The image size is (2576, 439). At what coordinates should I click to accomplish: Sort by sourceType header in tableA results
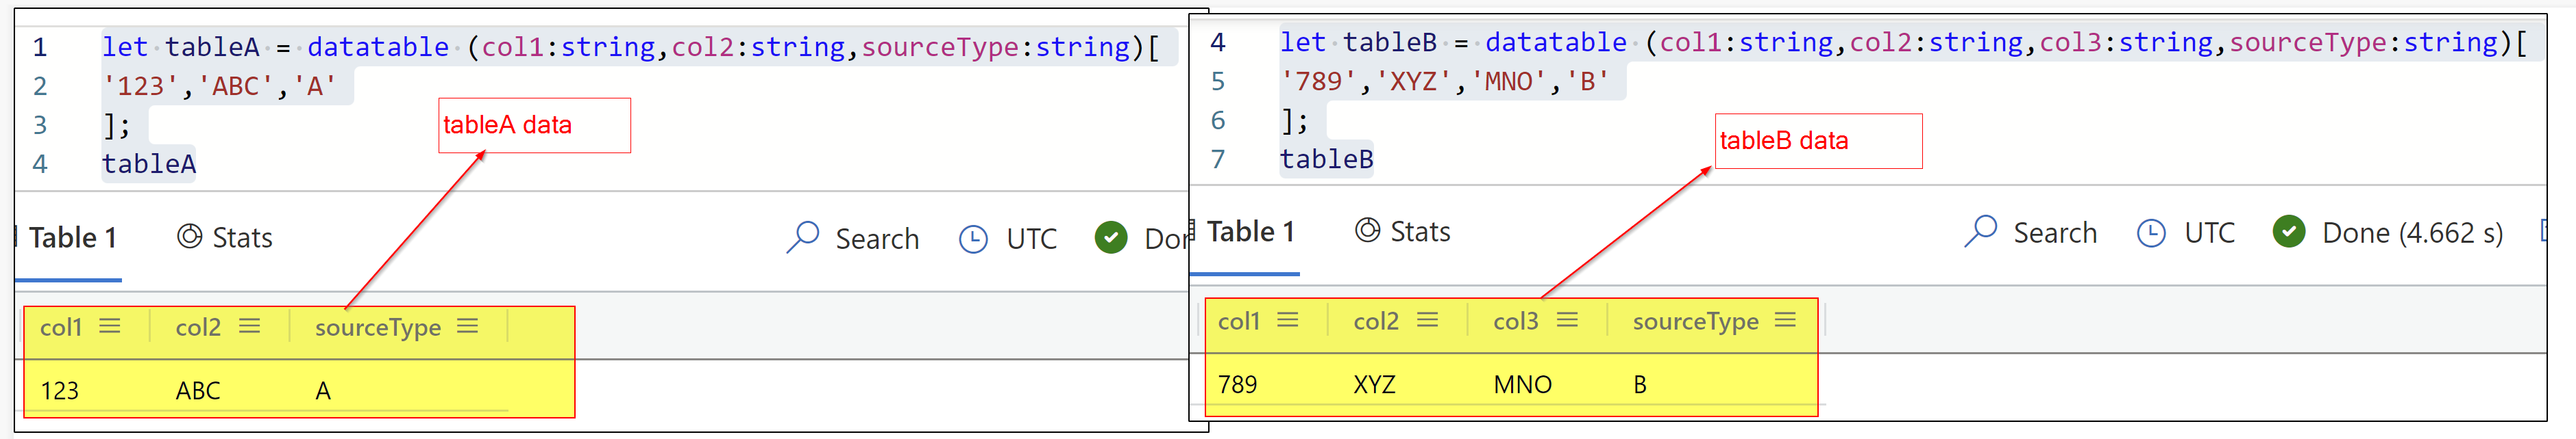coord(378,328)
